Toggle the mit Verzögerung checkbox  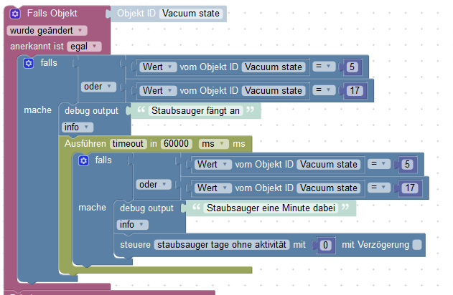coord(417,245)
